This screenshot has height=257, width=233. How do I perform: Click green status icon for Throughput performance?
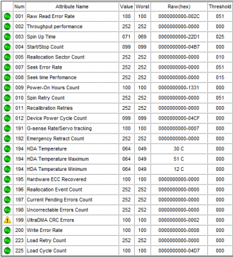(x=7, y=26)
